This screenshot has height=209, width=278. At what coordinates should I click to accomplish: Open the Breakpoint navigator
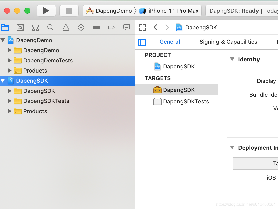coord(111,28)
